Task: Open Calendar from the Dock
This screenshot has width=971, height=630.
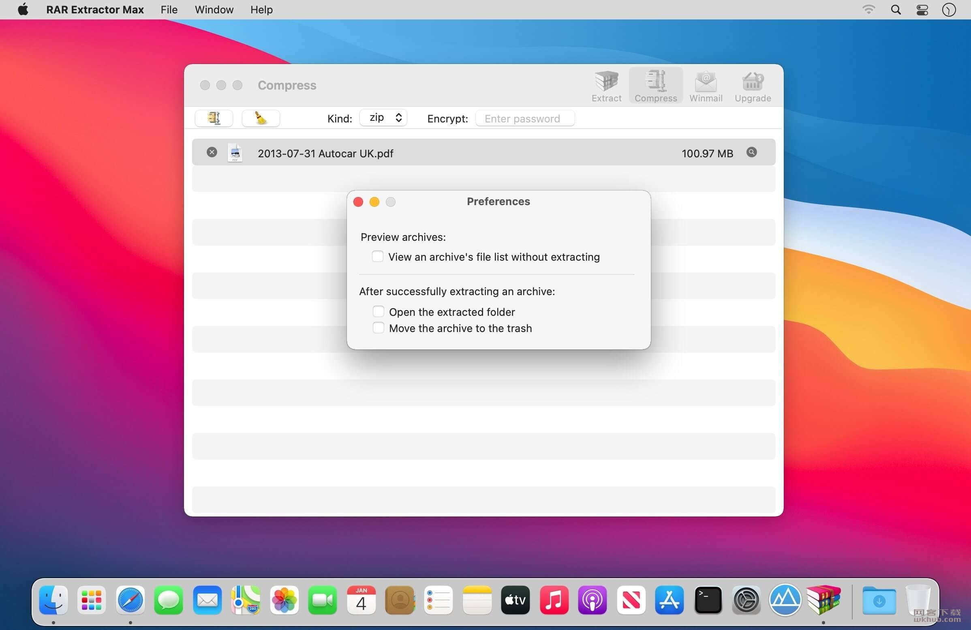Action: tap(361, 600)
